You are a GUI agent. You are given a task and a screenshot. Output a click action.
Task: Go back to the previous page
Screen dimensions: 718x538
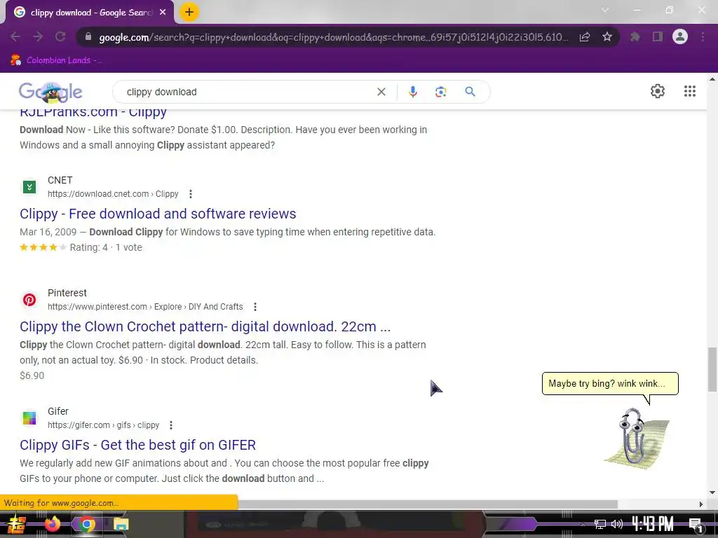tap(15, 37)
